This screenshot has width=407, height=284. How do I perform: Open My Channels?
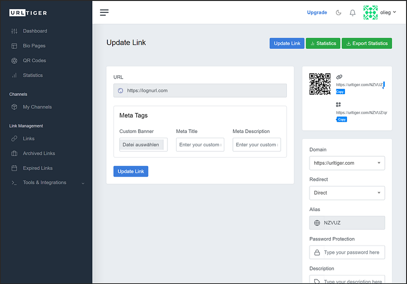[x=37, y=107]
